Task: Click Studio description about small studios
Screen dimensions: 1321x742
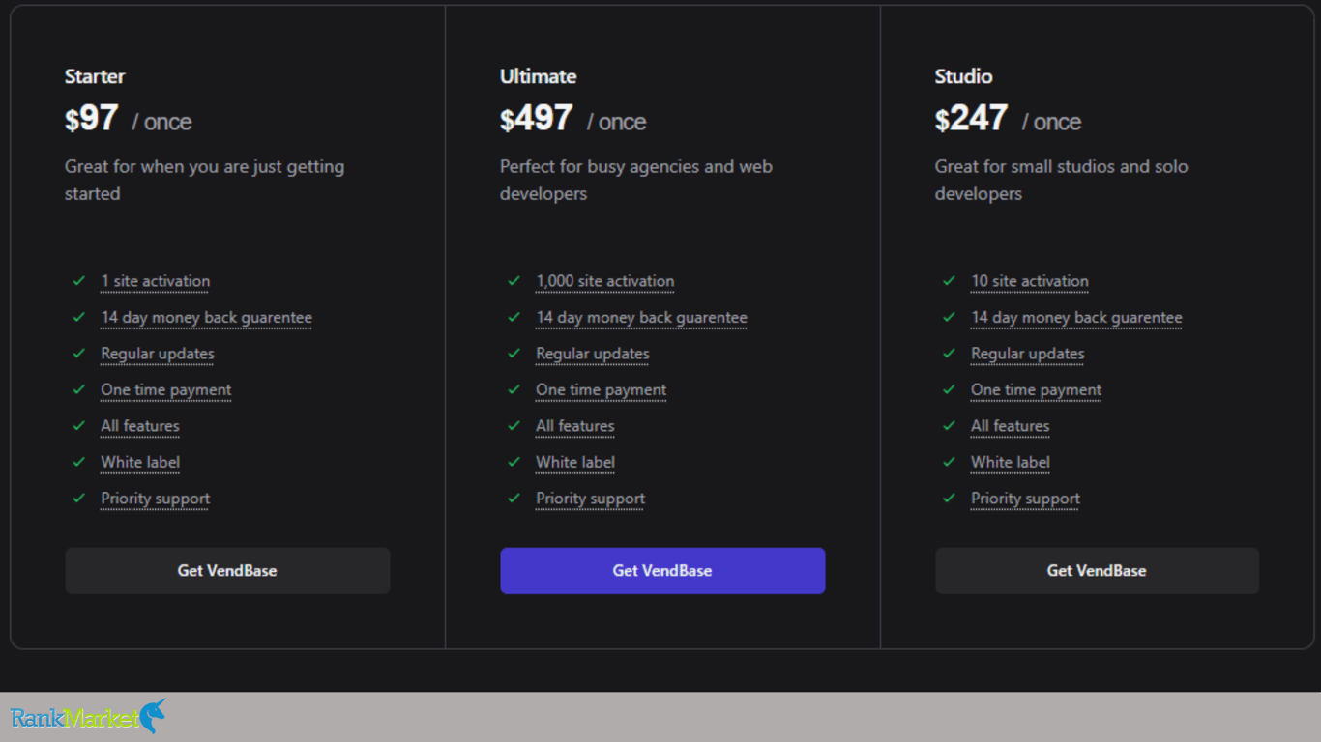Action: pos(1061,180)
